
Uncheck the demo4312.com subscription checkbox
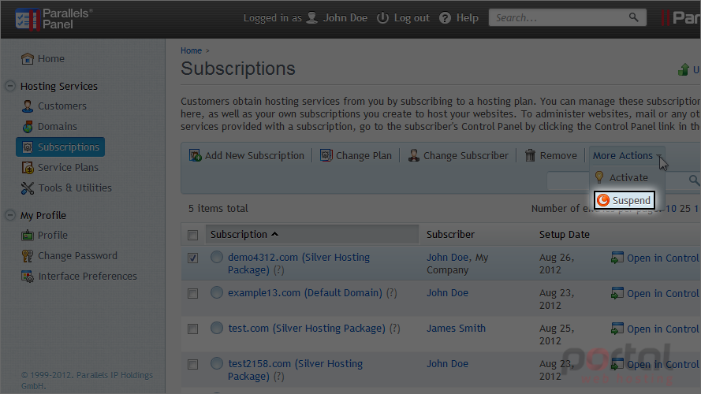(192, 258)
